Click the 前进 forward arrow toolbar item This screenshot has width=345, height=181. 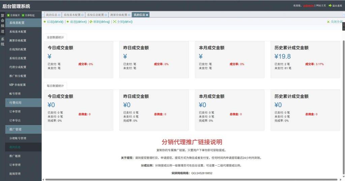(x=76, y=22)
